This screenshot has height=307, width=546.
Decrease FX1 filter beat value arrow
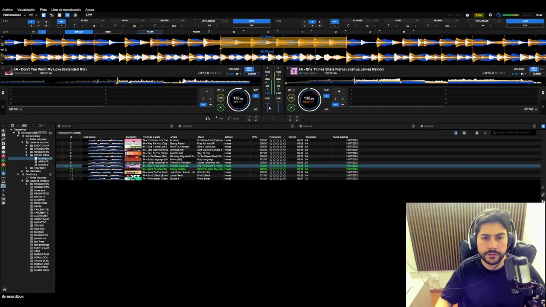[82, 26]
